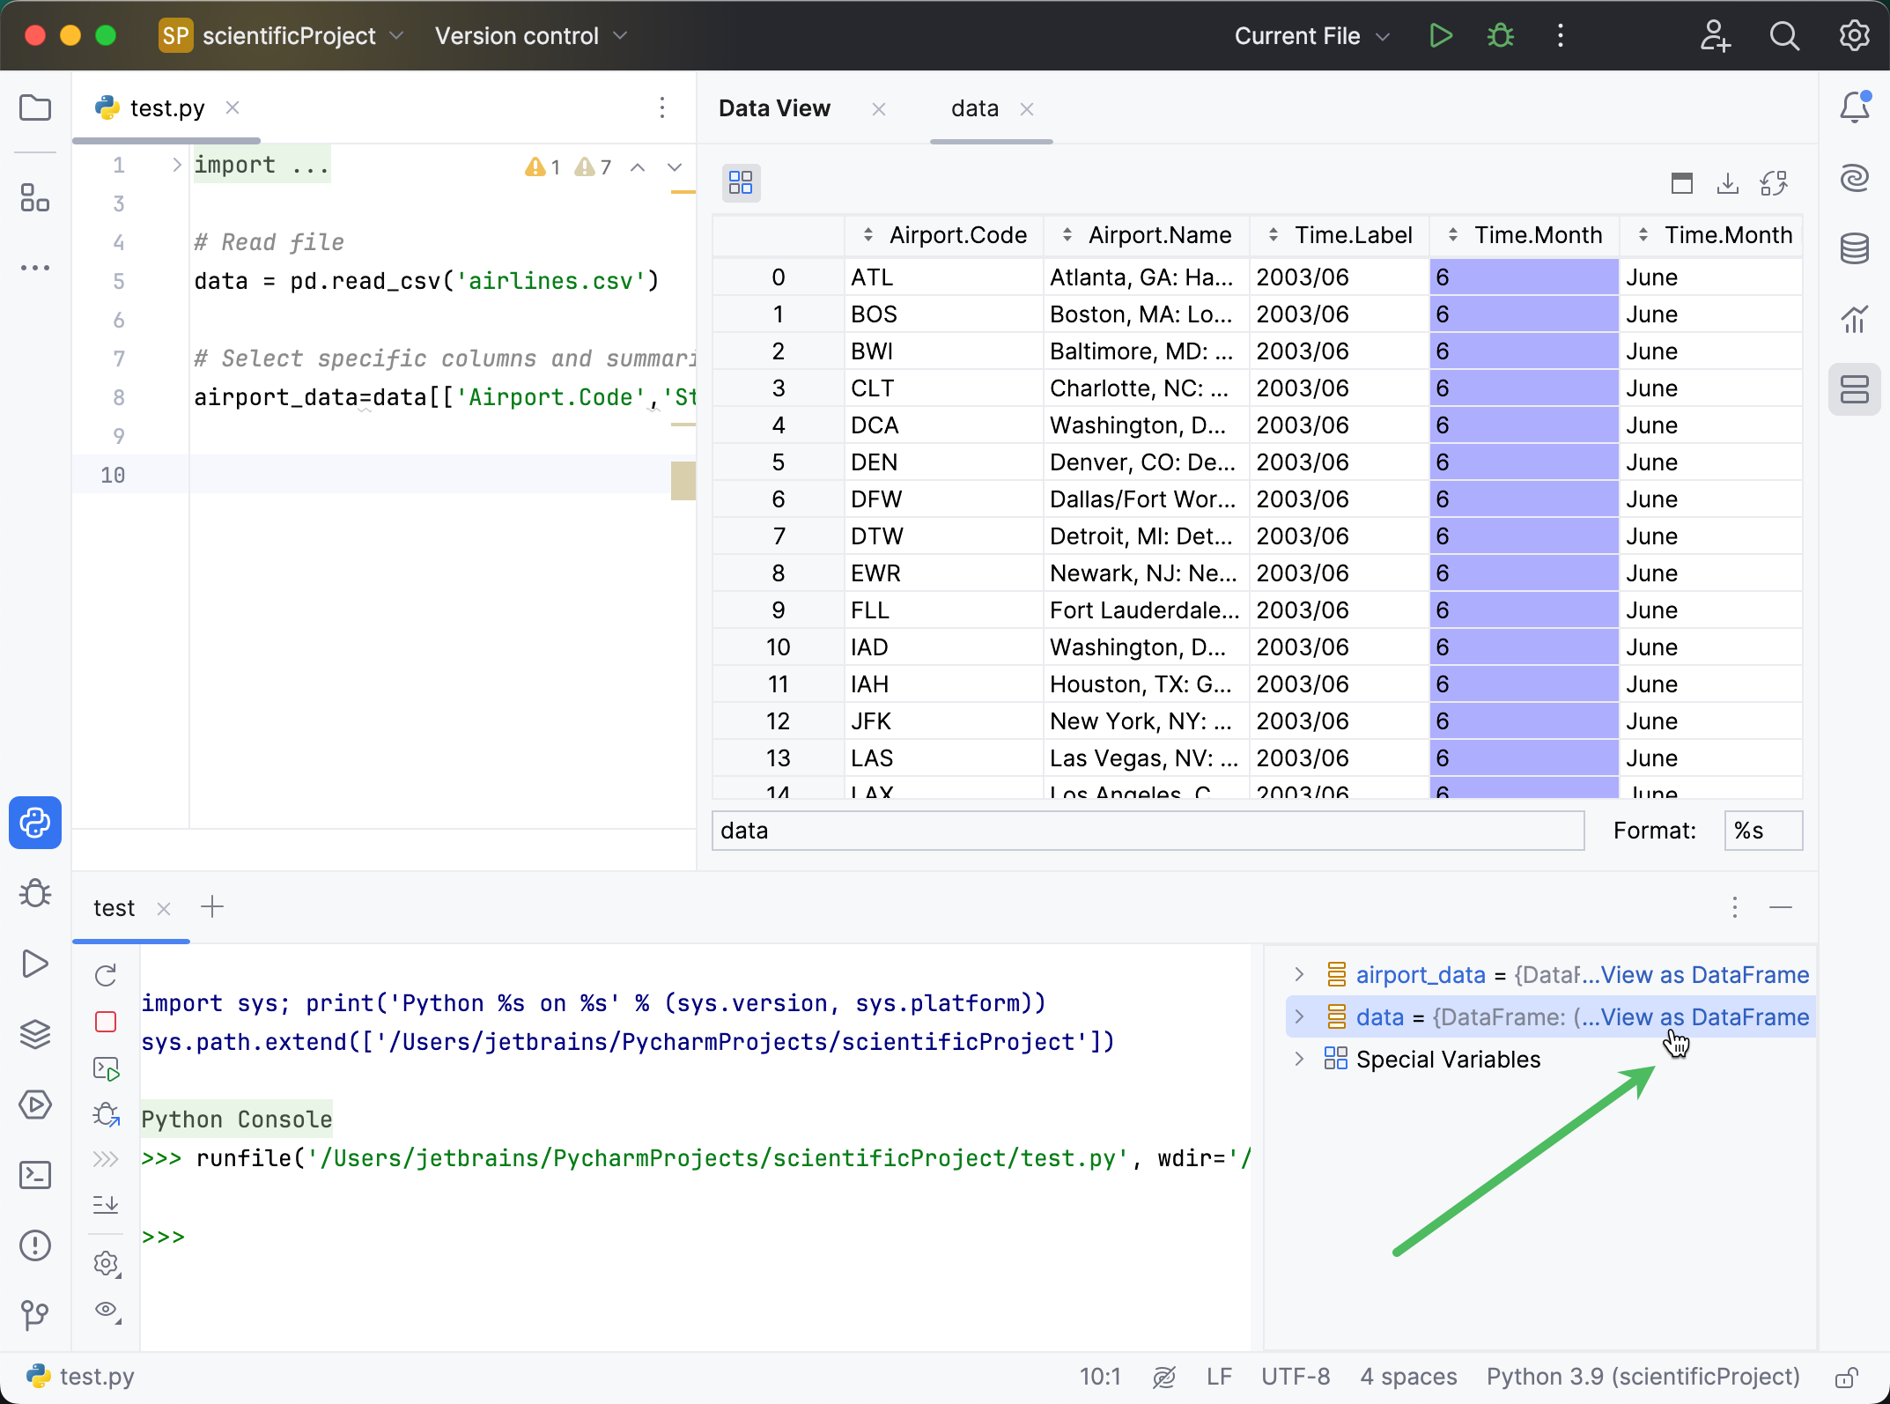Toggle table colorization grid button

point(741,183)
